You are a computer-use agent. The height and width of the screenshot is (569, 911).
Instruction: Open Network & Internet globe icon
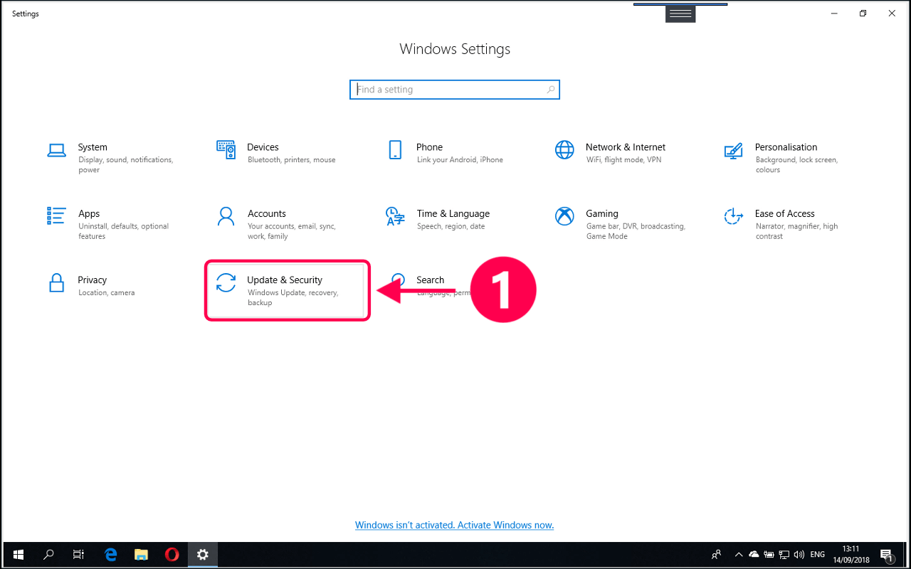[564, 150]
